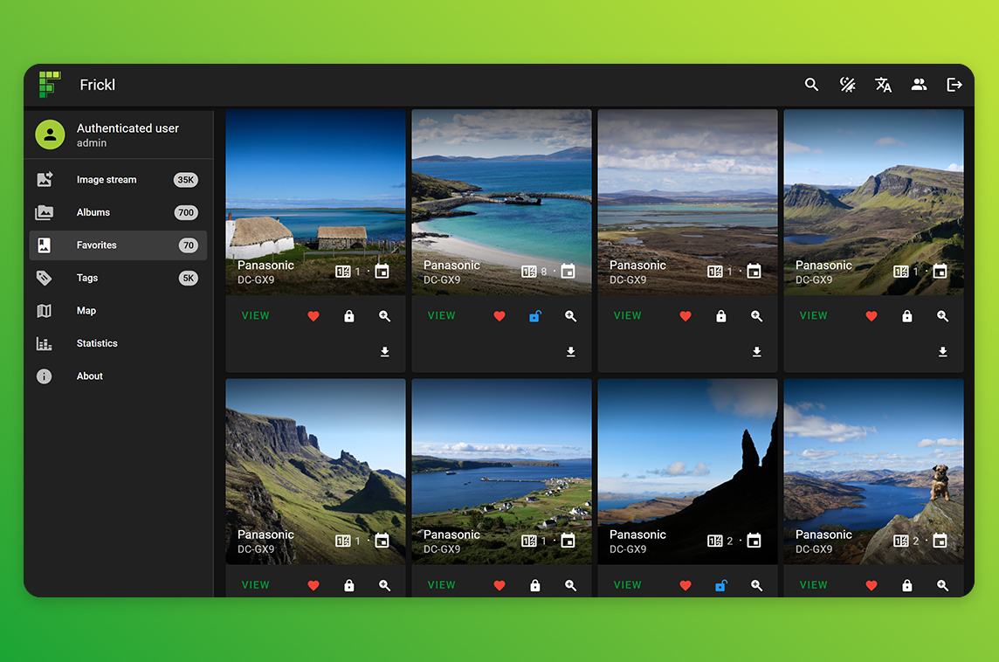The width and height of the screenshot is (999, 662).
Task: Click magnifier icon under the dog on rock photo
Action: coord(943,585)
